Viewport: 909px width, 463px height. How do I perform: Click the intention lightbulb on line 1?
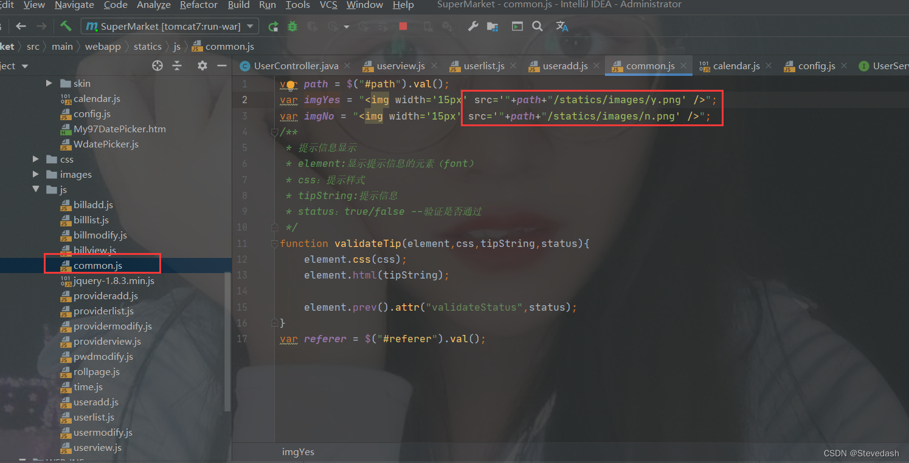point(291,85)
